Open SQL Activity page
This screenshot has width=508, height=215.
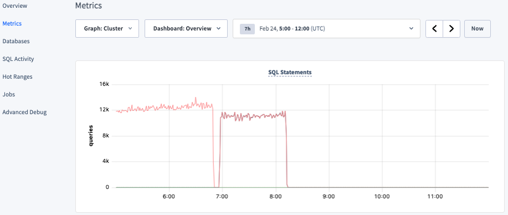click(18, 59)
